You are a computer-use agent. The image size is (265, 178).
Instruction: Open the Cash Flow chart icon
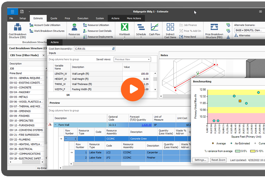point(154,27)
